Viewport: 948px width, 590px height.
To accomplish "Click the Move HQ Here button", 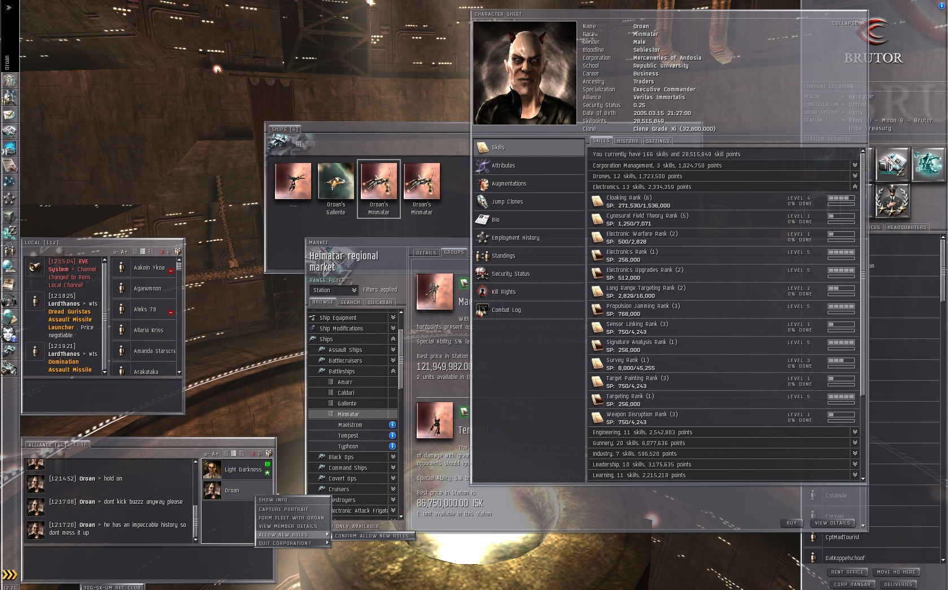I will tap(896, 572).
